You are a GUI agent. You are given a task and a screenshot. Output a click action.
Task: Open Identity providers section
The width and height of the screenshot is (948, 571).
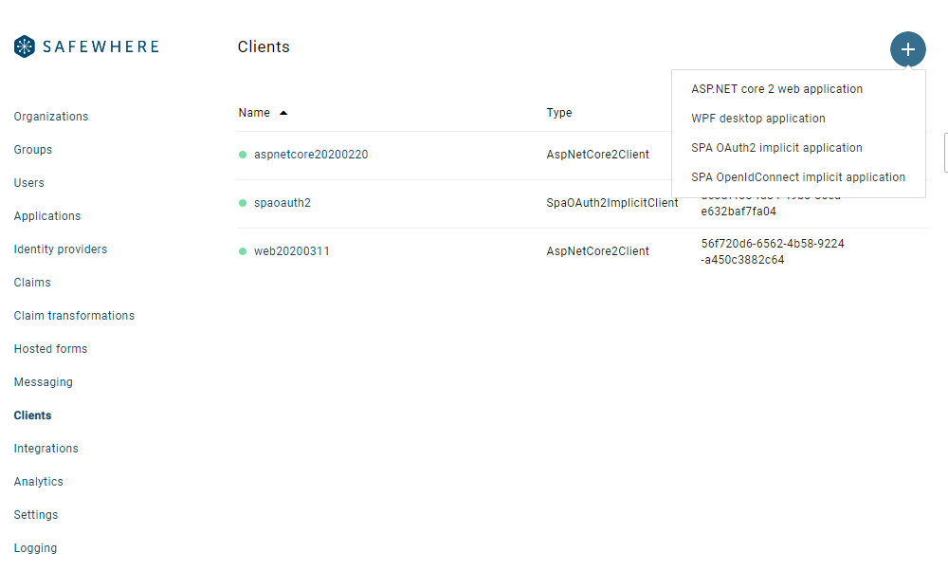[x=61, y=249]
